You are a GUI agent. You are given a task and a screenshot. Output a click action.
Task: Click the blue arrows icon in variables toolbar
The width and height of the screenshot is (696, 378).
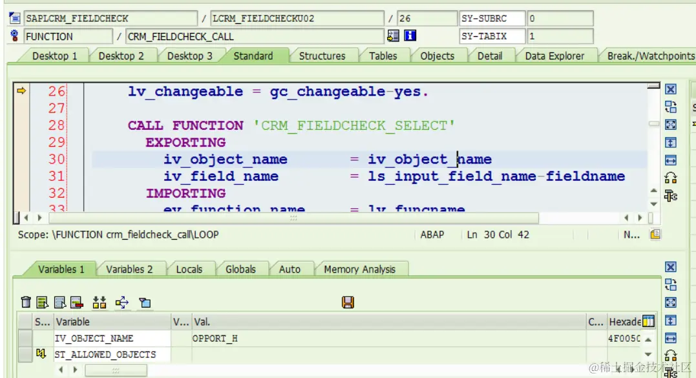click(x=122, y=302)
